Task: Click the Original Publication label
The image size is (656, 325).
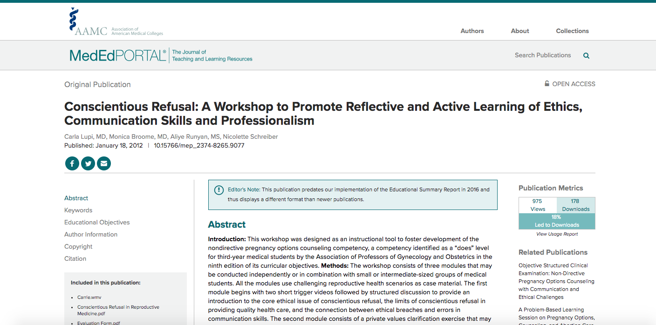Action: tap(97, 84)
